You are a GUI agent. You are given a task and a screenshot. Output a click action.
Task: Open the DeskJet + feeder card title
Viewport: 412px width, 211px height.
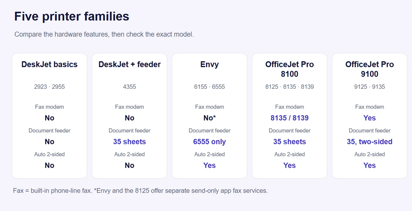(129, 64)
